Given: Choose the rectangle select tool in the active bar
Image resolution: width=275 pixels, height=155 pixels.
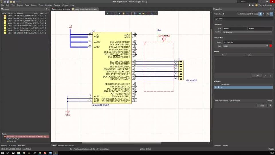Looking at the screenshot, I should 115,13.
